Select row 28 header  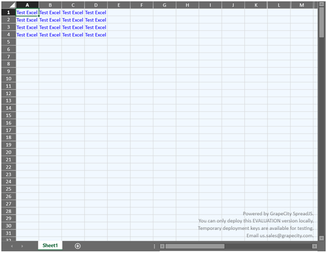pos(8,211)
